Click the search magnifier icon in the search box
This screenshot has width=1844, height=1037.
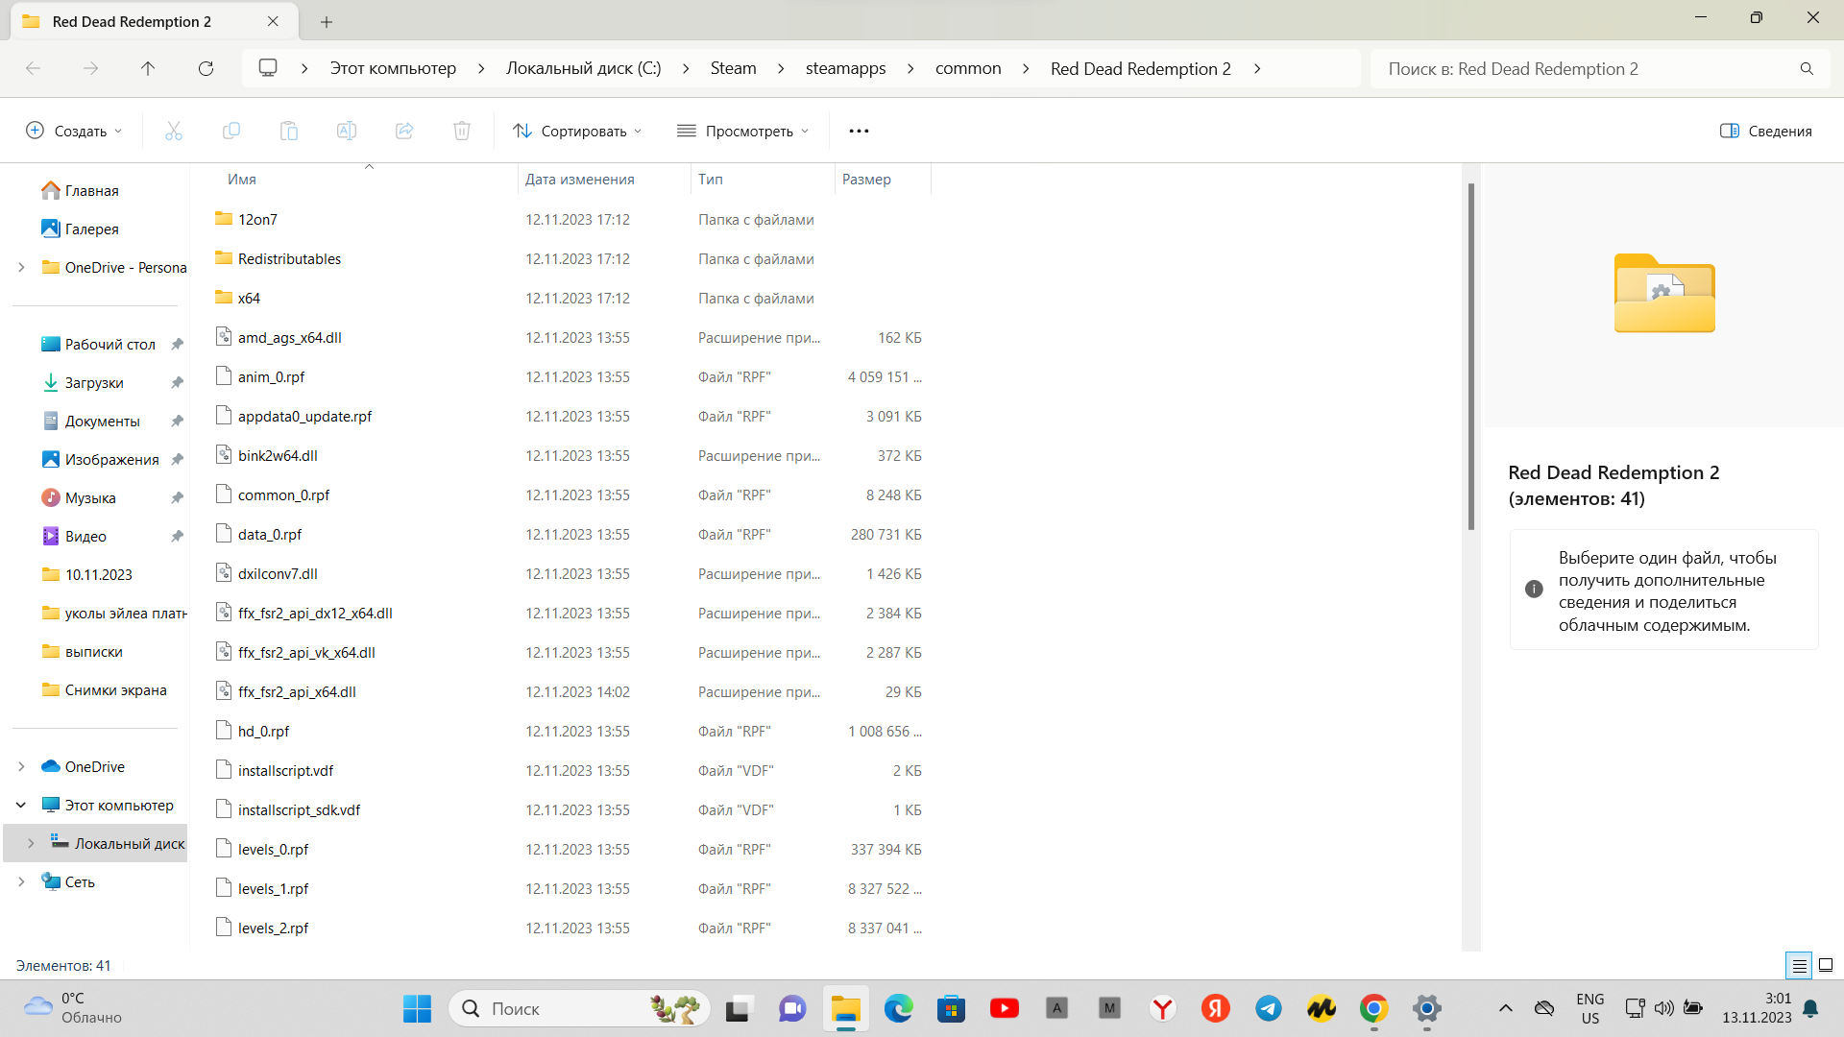coord(1807,68)
